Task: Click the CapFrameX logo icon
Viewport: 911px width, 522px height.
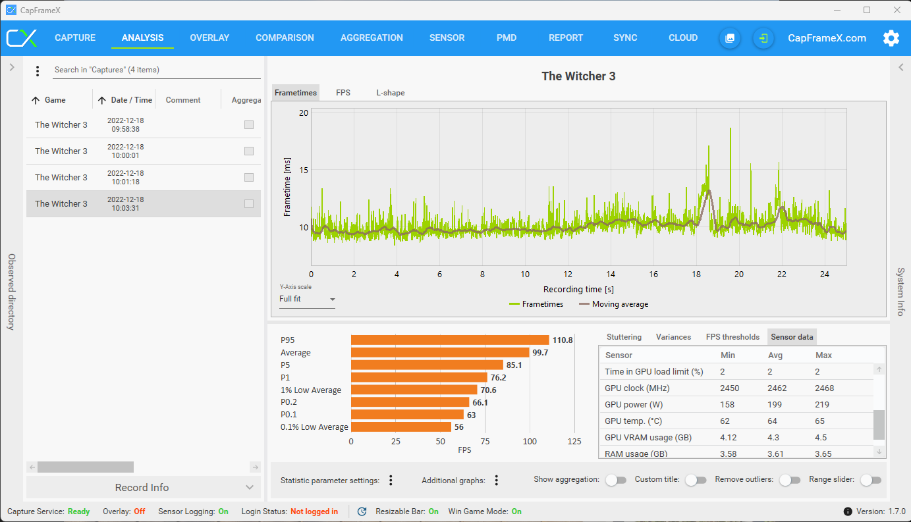Action: coord(22,38)
